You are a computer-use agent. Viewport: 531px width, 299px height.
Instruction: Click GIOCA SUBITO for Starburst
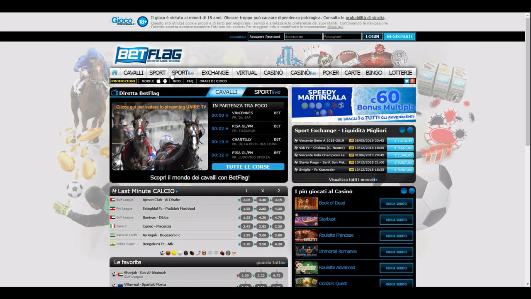click(x=396, y=220)
